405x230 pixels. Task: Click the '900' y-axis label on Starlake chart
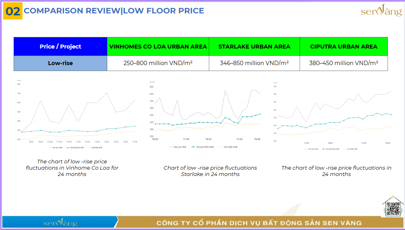click(152, 87)
